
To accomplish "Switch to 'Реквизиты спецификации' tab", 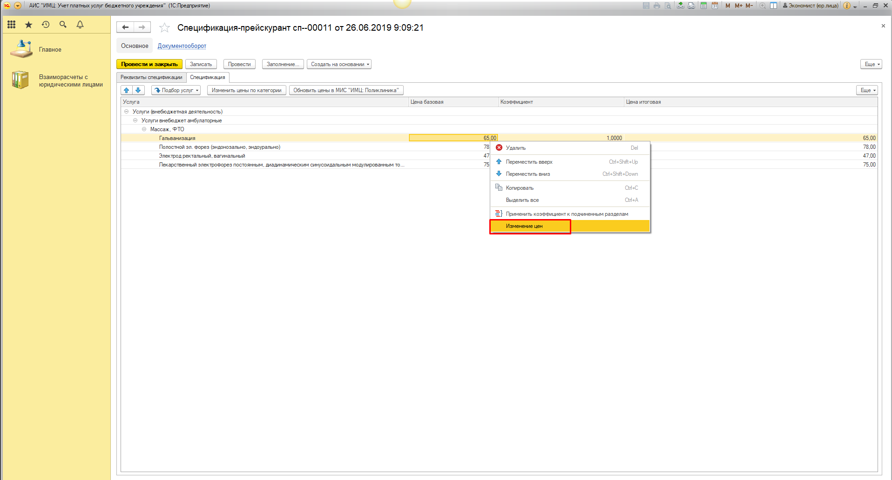I will coord(151,77).
